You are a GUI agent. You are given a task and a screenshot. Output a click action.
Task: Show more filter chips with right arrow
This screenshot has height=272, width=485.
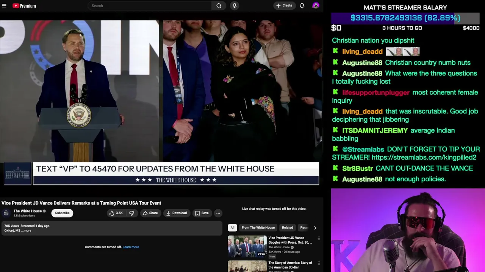coord(315,227)
